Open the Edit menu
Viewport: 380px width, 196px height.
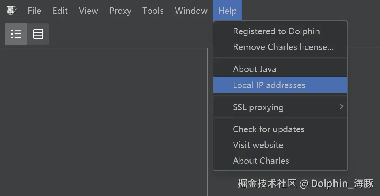[60, 11]
